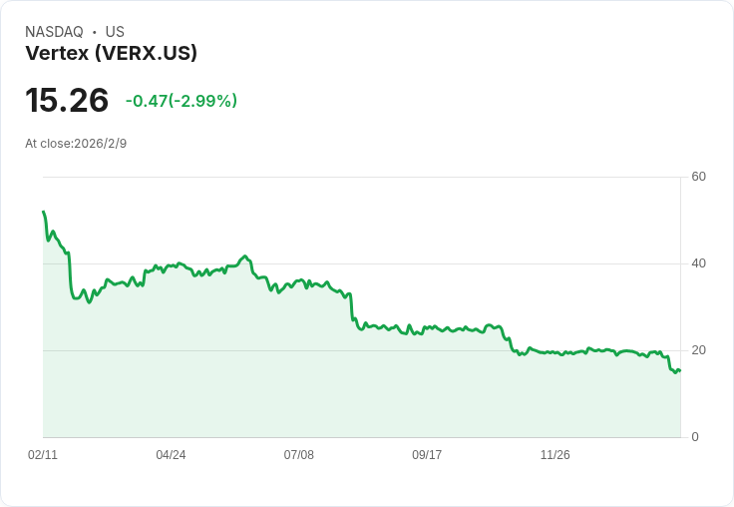Image resolution: width=734 pixels, height=507 pixels.
Task: Click the 0 y-axis price label
Action: coord(695,437)
